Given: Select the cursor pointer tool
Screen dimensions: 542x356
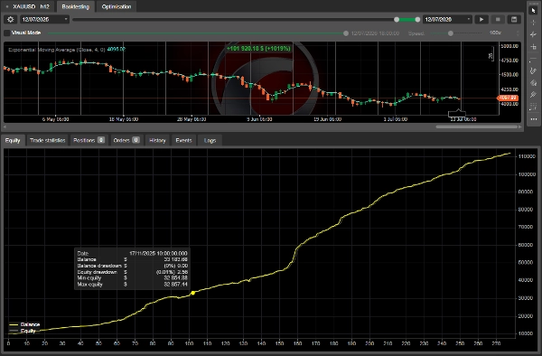Looking at the screenshot, I should [x=533, y=10].
